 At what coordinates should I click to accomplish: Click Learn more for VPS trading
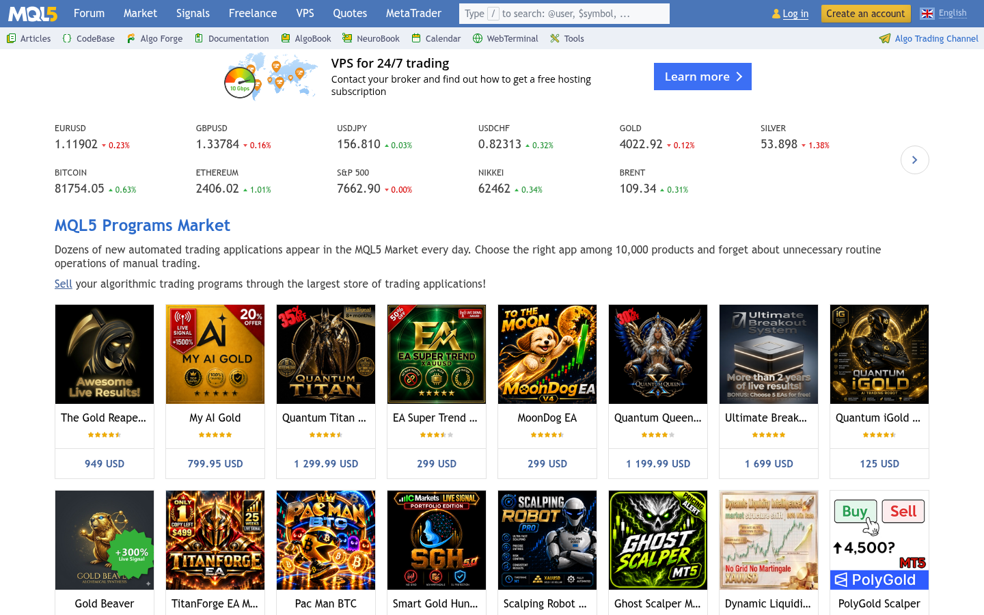(702, 77)
